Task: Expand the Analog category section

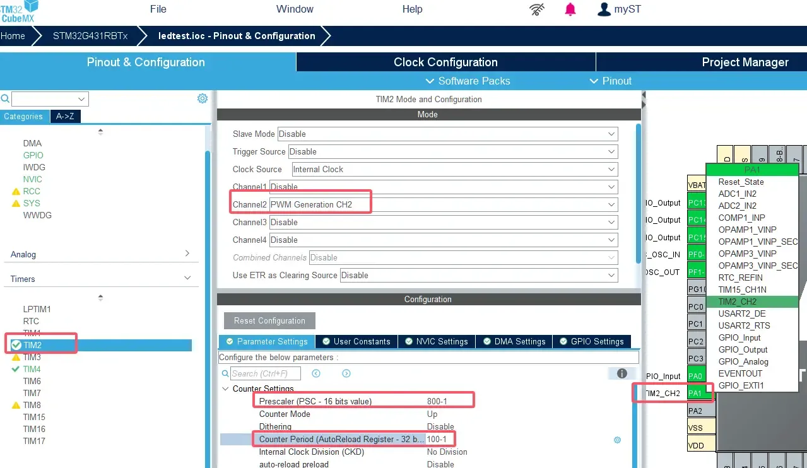Action: [187, 254]
